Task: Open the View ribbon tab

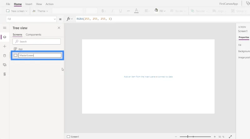Action: click(x=39, y=4)
